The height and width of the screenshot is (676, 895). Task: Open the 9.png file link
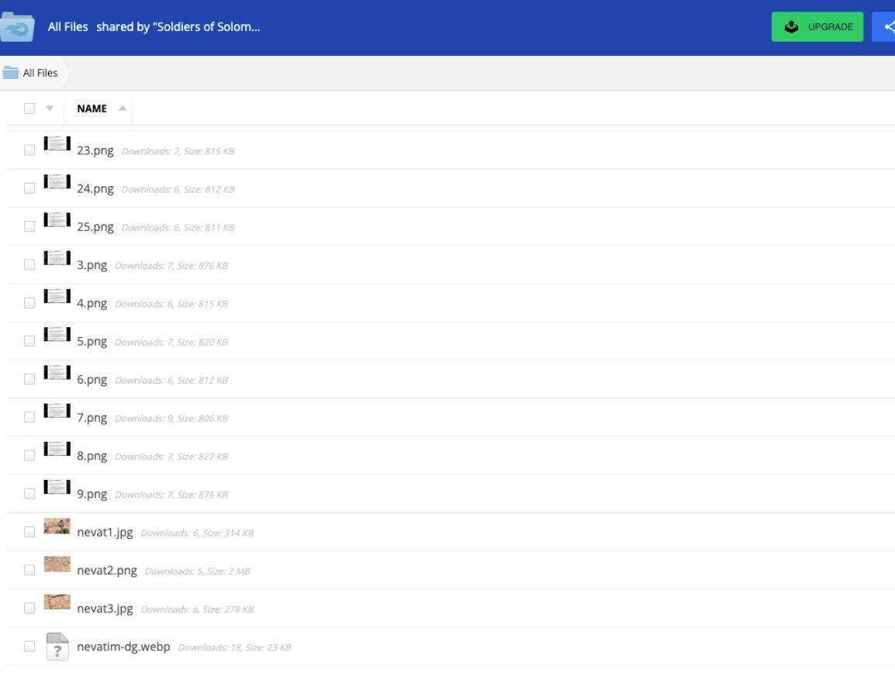[92, 494]
